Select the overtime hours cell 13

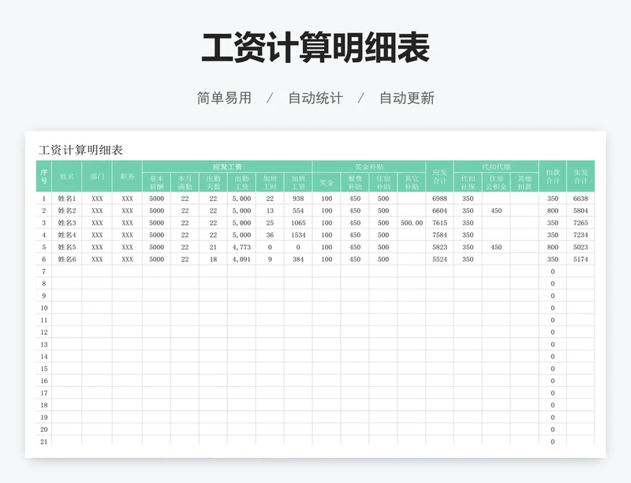coord(270,210)
